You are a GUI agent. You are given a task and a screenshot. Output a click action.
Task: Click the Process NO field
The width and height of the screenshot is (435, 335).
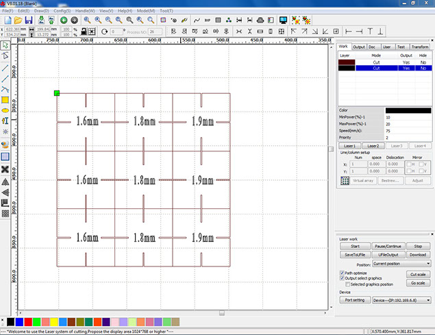(155, 32)
